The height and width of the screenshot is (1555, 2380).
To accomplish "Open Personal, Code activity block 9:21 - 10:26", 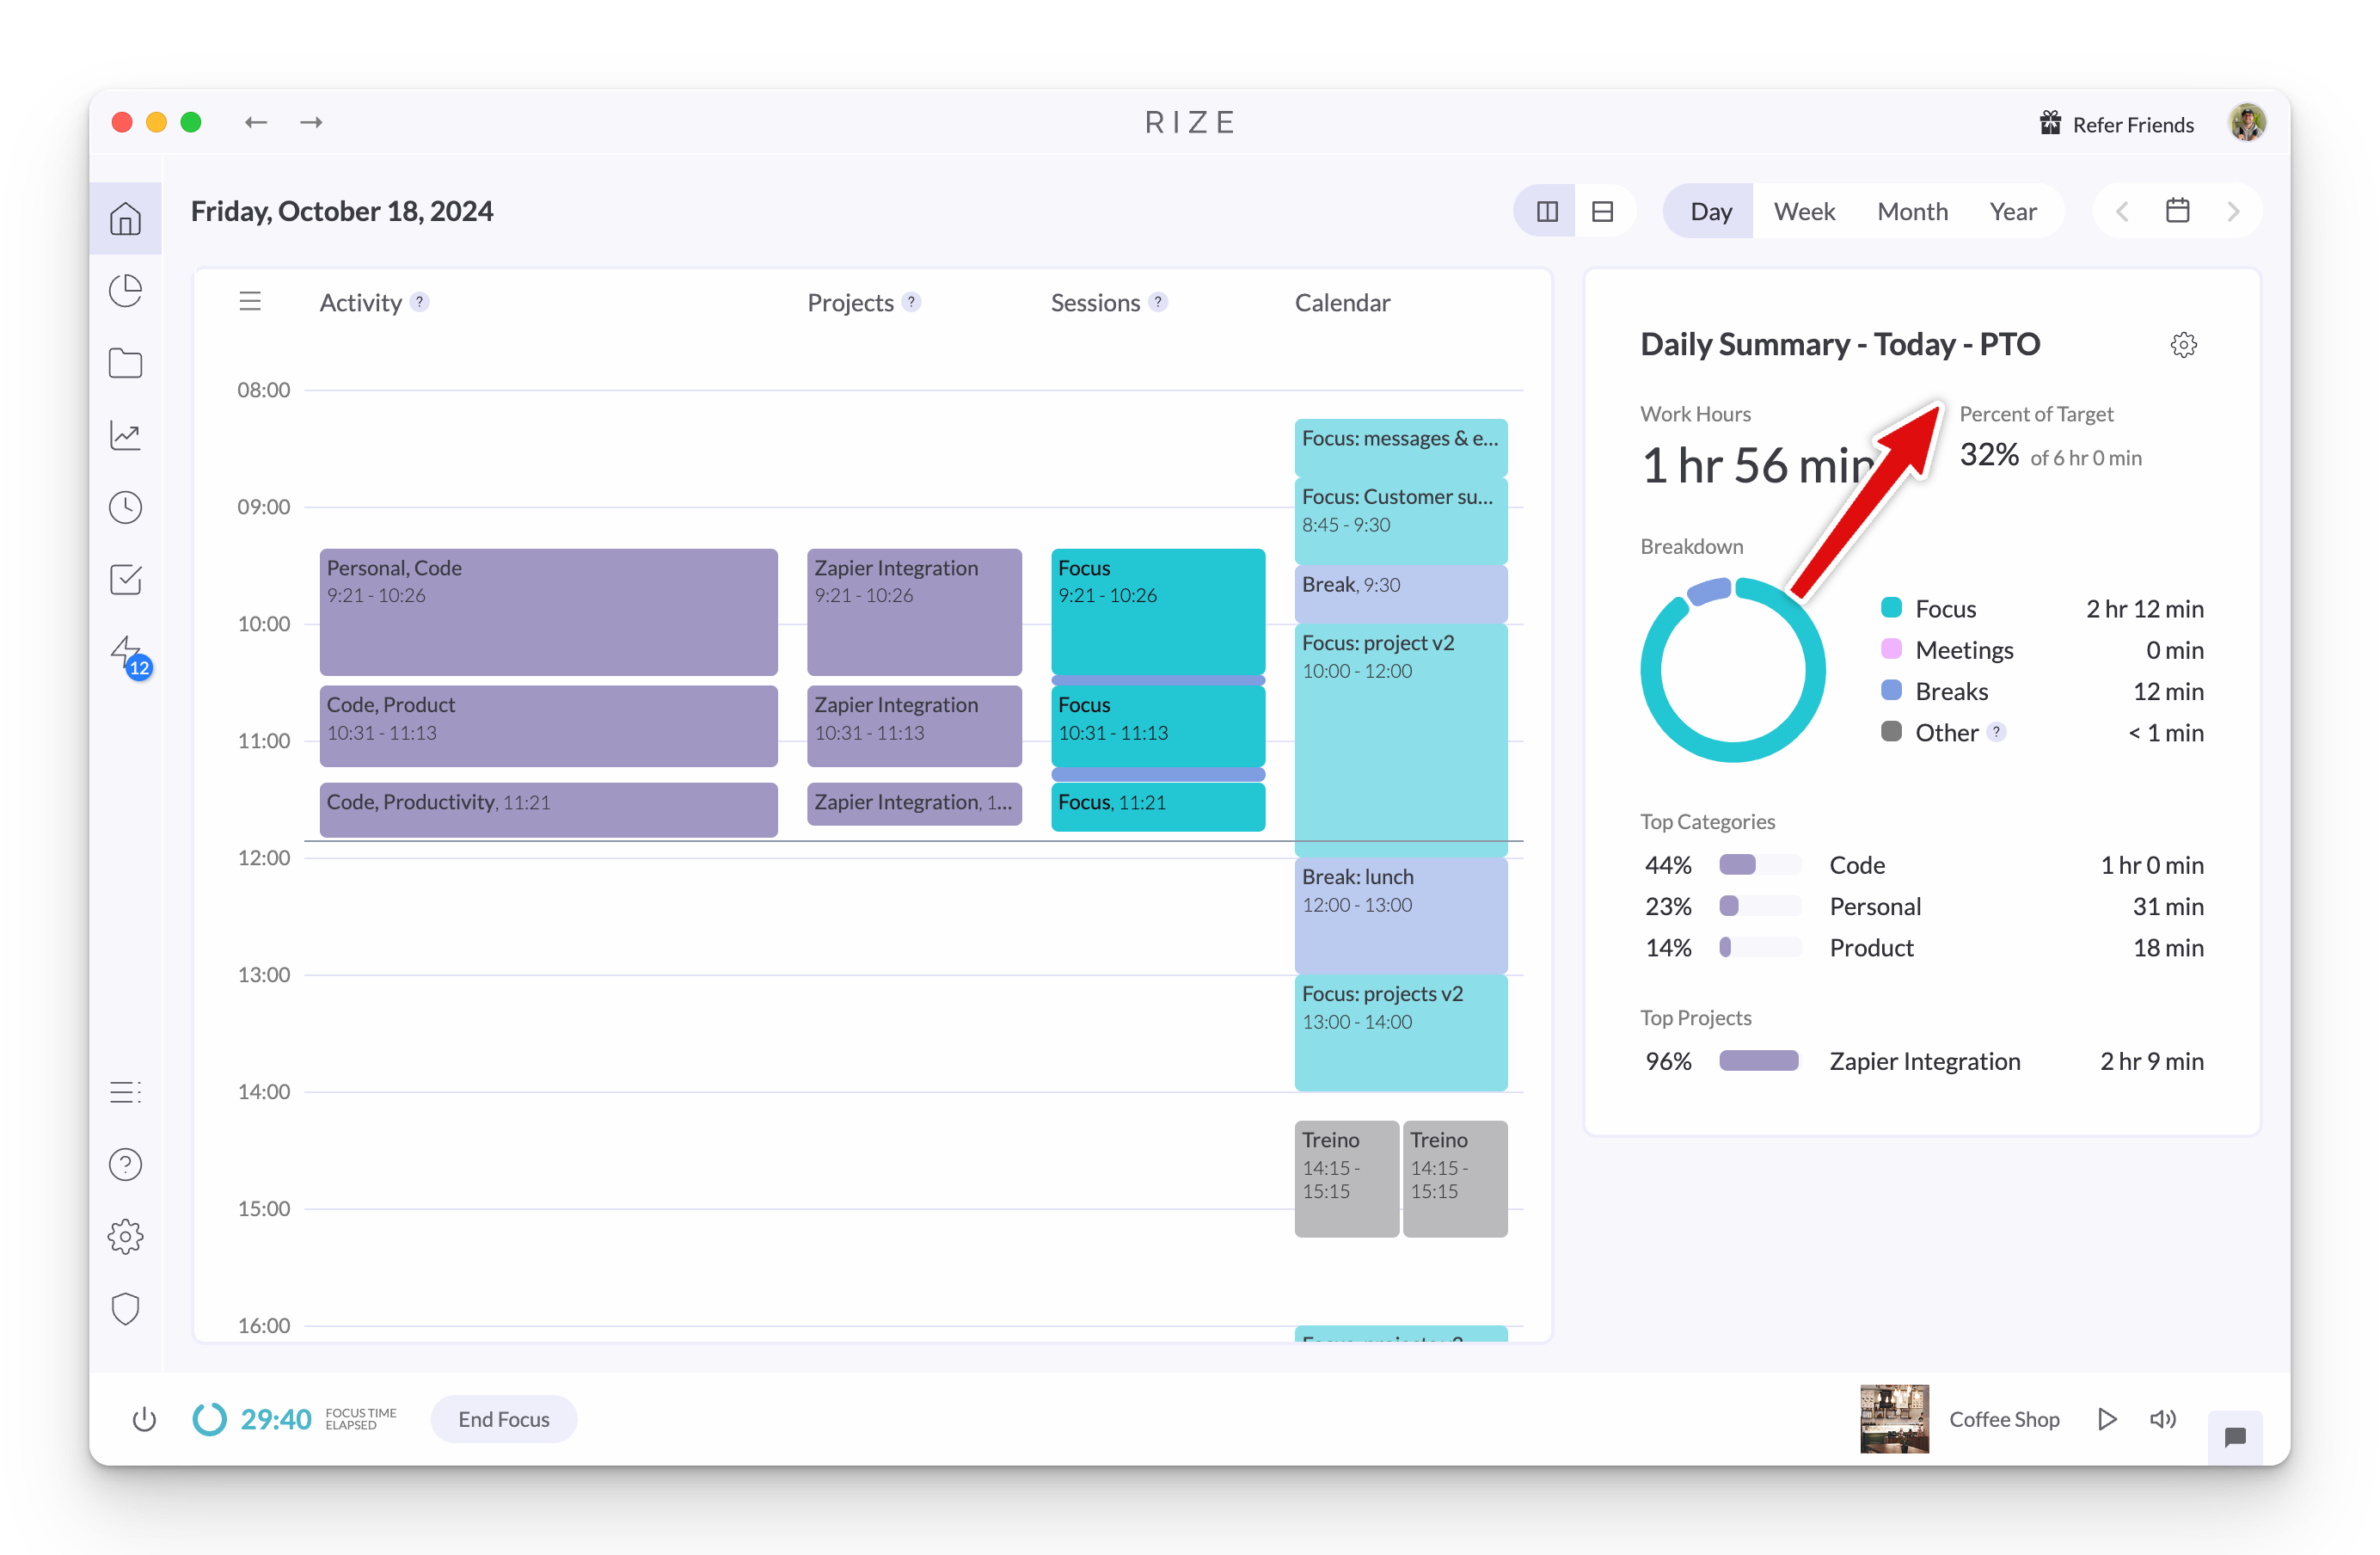I will coord(548,612).
